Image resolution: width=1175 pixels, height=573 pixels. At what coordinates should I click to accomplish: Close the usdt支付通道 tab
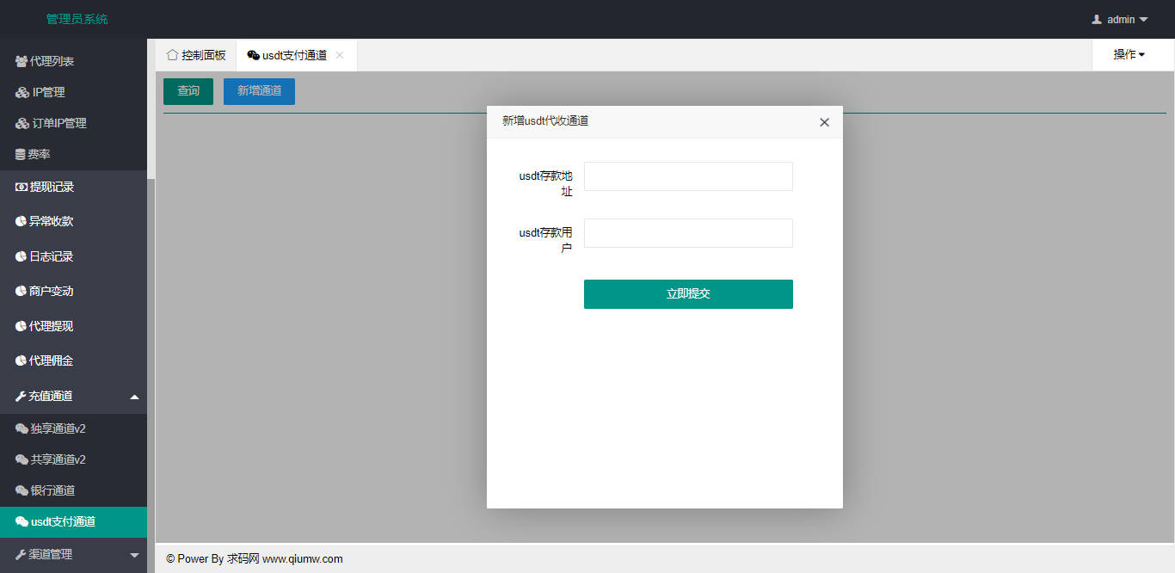pos(340,55)
